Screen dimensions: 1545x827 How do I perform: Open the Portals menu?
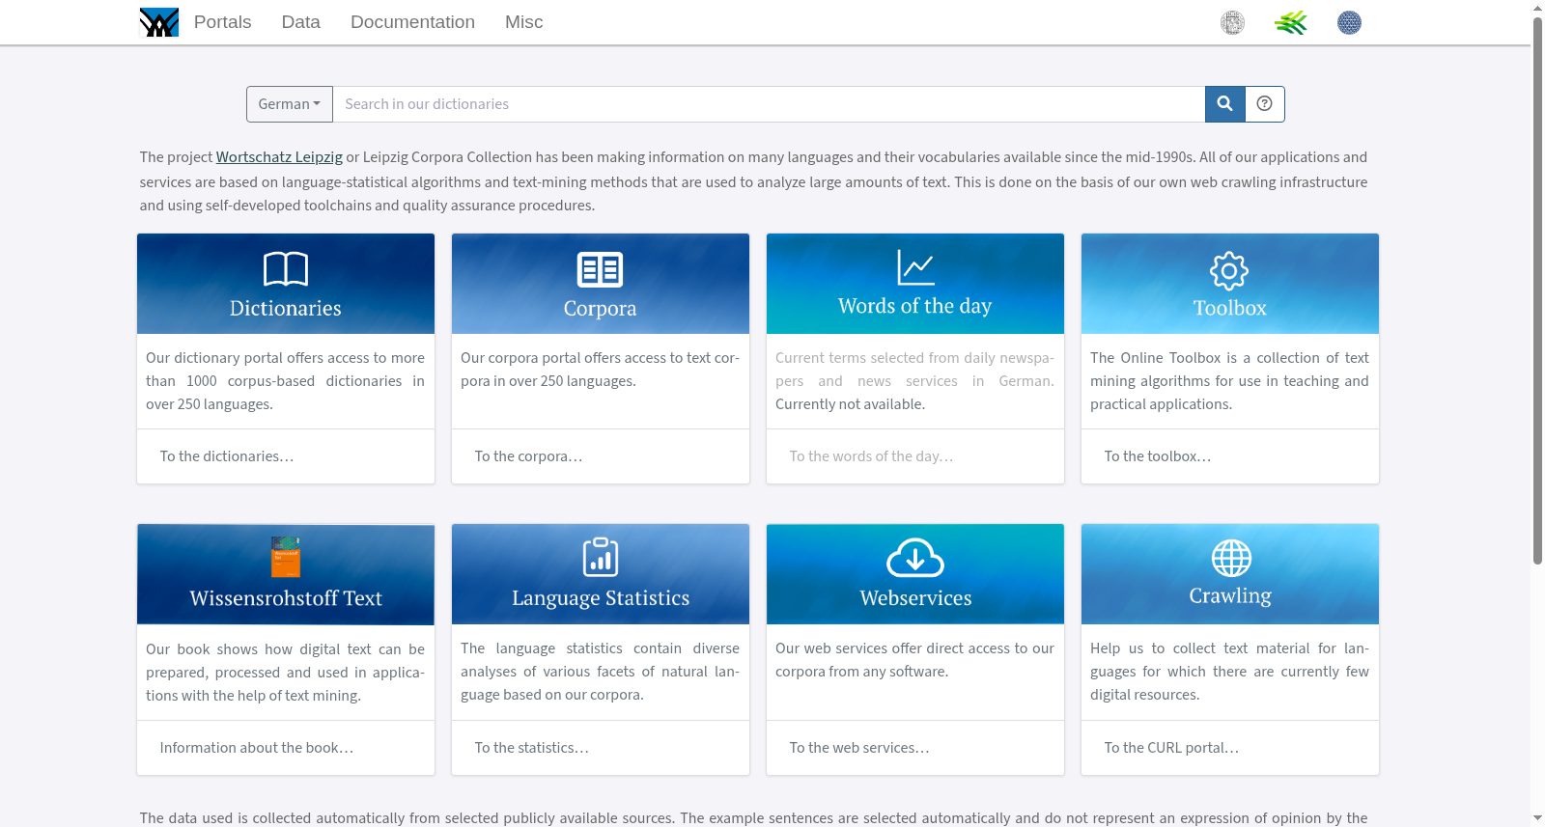point(222,22)
